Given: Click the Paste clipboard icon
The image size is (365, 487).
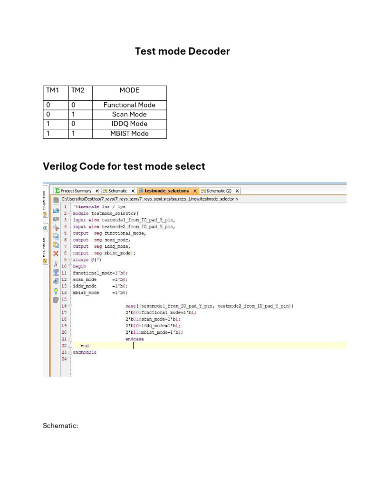Looking at the screenshot, I should point(56,245).
